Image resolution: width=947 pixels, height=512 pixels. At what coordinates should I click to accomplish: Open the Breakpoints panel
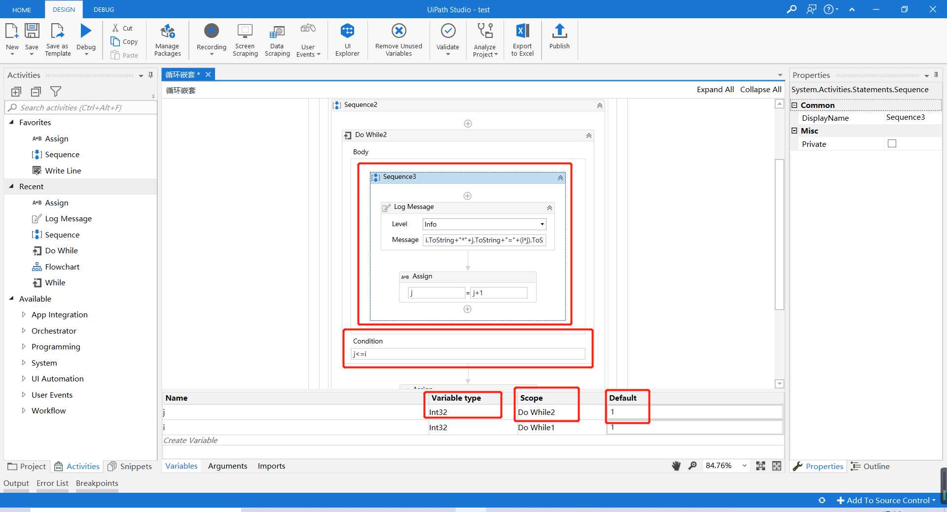click(97, 483)
